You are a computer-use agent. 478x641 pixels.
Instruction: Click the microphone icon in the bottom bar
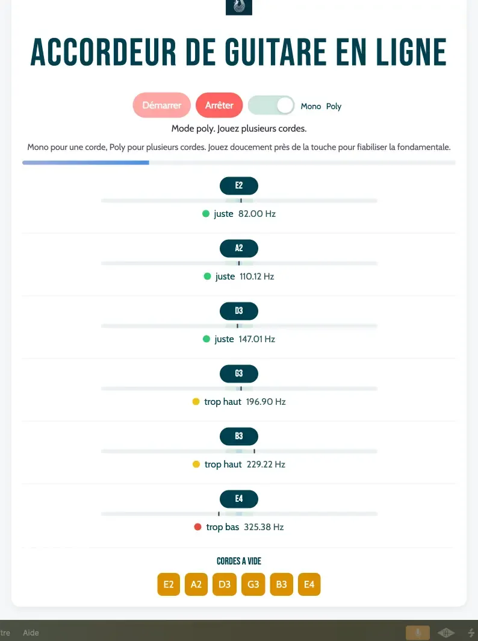coord(417,632)
